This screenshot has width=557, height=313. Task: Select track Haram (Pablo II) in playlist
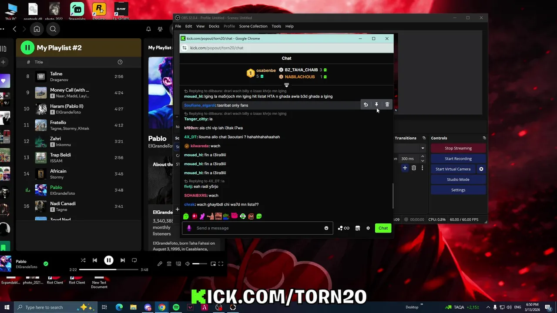[x=79, y=109]
